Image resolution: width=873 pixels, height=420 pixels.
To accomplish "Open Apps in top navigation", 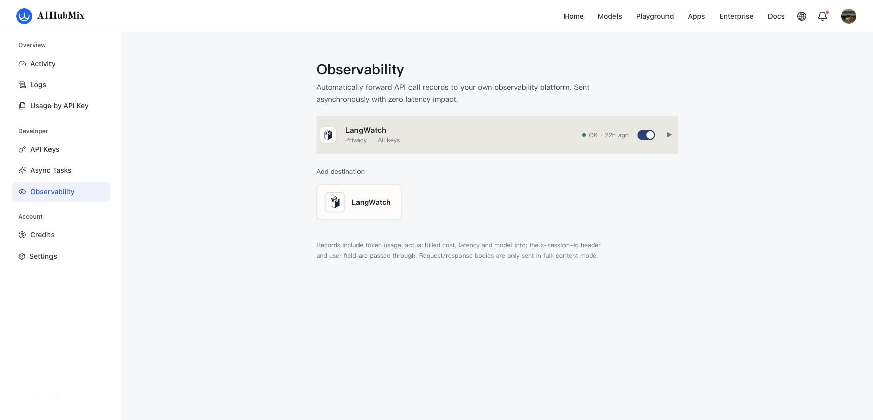I will click(696, 16).
